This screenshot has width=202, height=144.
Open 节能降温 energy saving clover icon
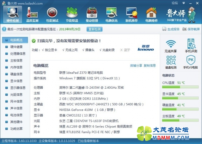click(x=72, y=14)
